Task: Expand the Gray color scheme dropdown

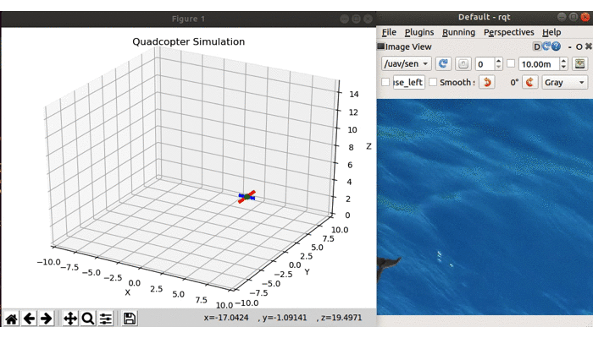Action: click(x=566, y=82)
